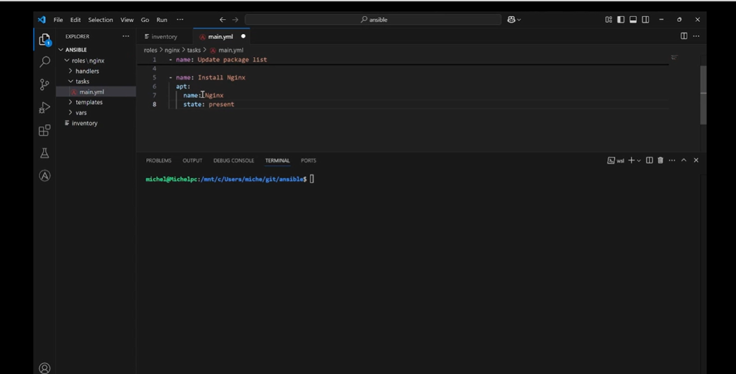Open the Testing flask icon view
Image resolution: width=736 pixels, height=374 pixels.
click(x=45, y=153)
